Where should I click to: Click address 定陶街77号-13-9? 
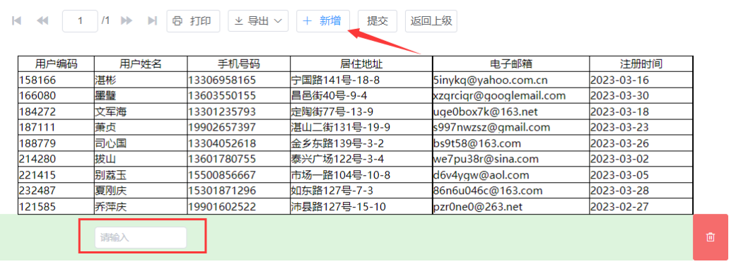point(361,112)
